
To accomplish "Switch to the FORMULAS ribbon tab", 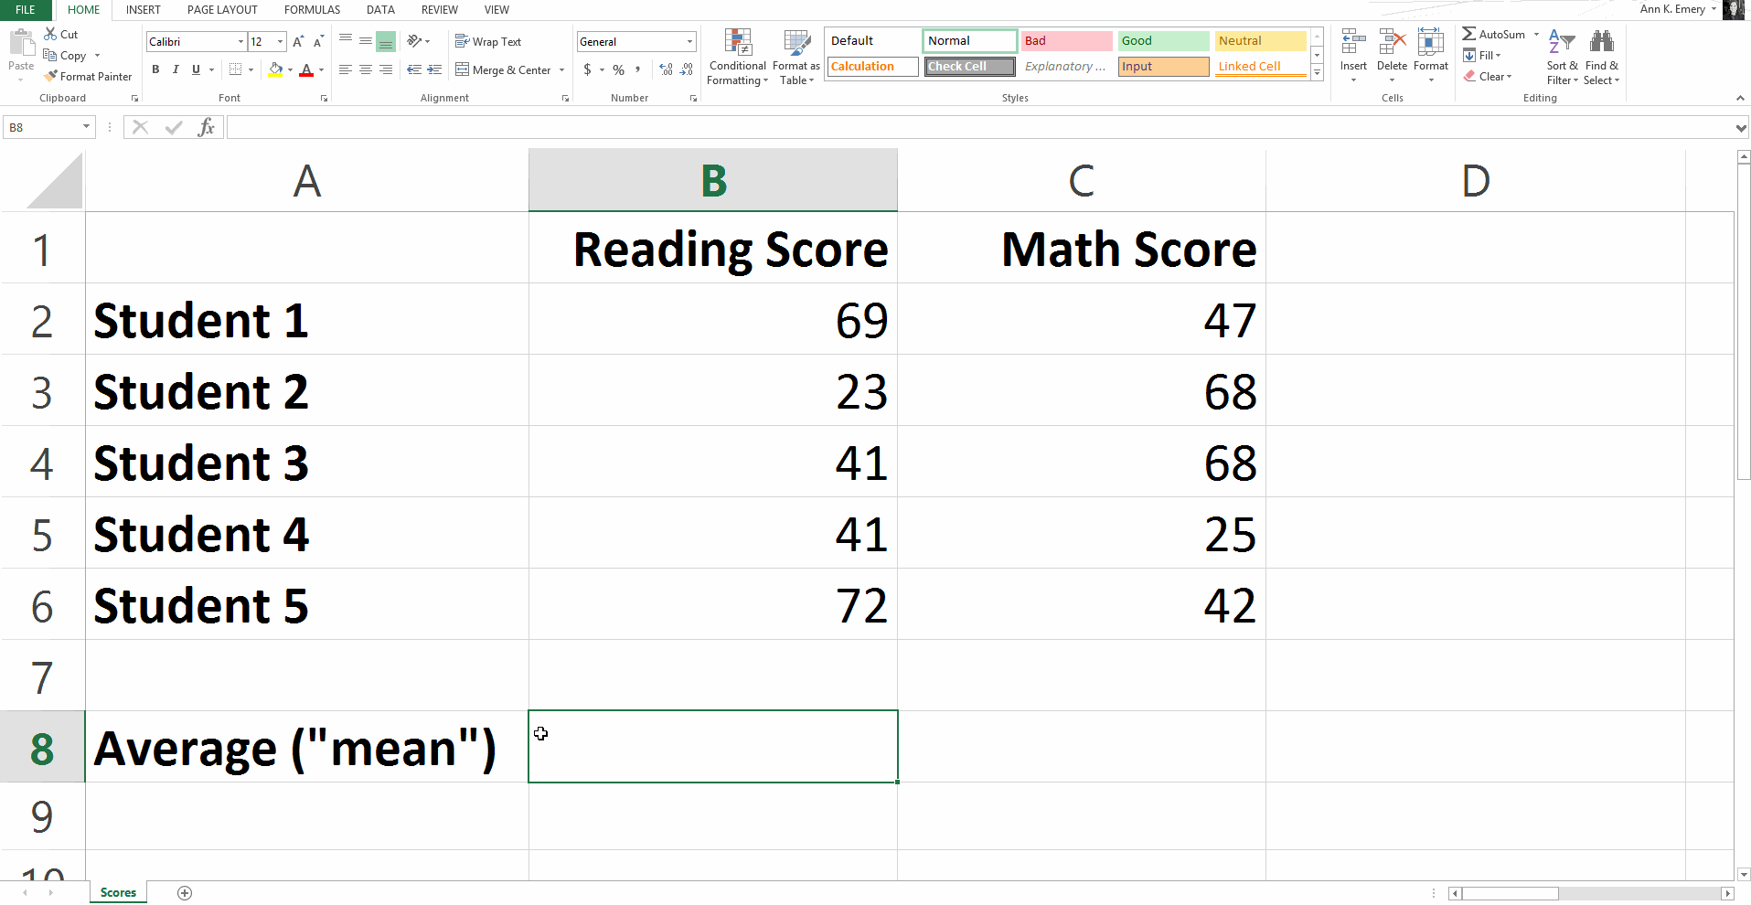I will 312,10.
